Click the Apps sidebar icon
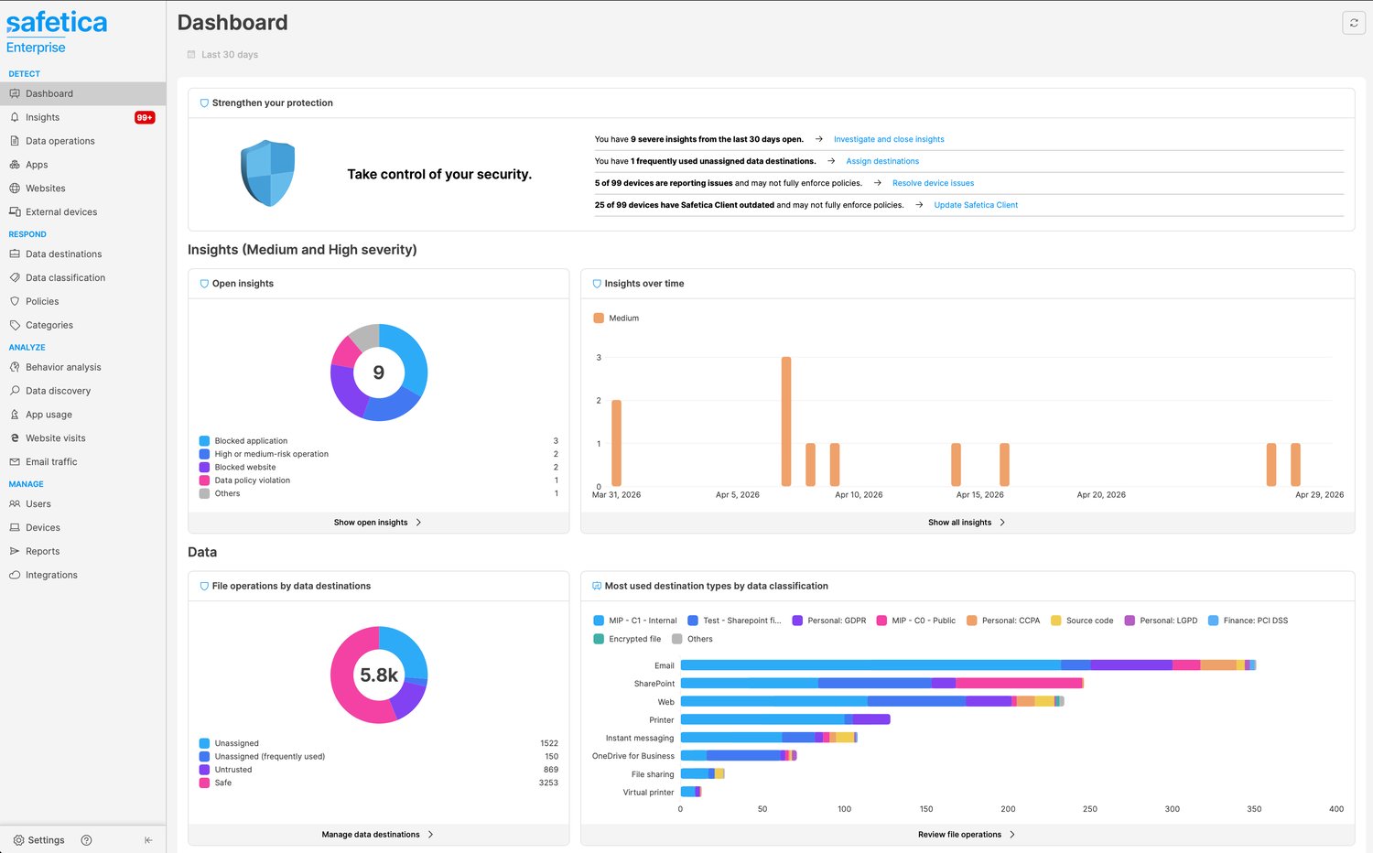1373x853 pixels. coord(15,165)
